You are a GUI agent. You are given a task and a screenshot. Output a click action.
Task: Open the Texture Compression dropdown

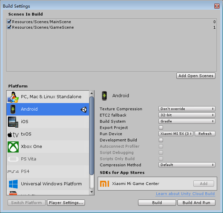point(187,109)
